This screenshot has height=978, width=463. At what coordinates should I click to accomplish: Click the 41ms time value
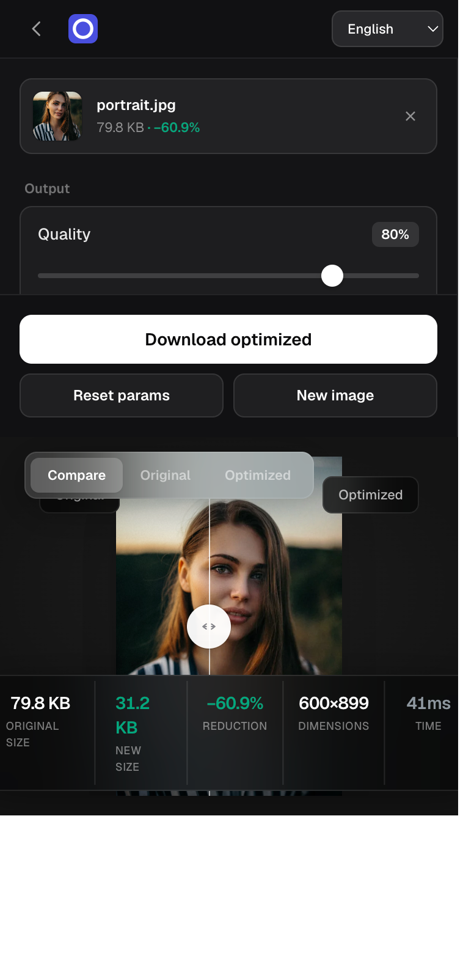point(428,703)
